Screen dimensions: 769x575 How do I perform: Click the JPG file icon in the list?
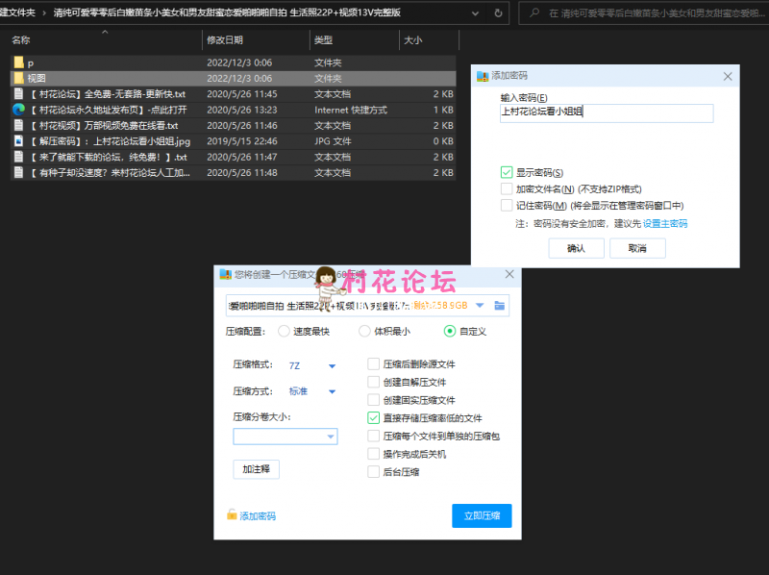click(x=18, y=141)
